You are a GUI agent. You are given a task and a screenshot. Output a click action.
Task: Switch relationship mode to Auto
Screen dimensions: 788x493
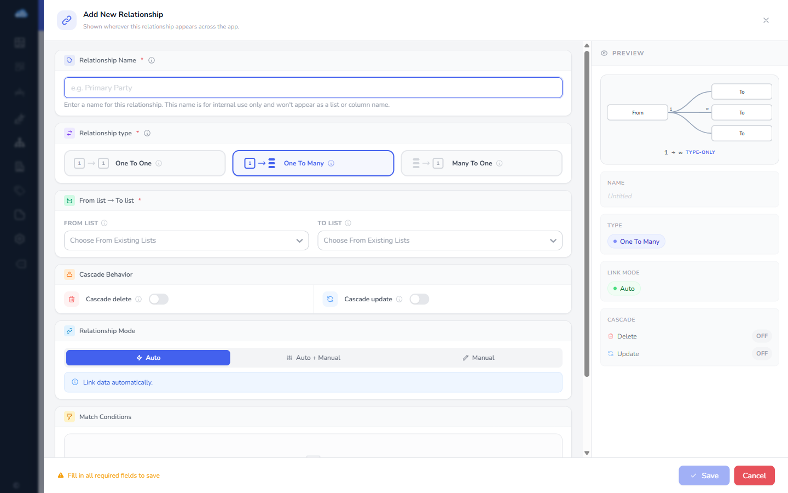pyautogui.click(x=148, y=358)
